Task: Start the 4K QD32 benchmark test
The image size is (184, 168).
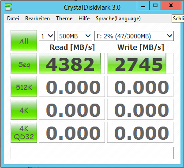Action: coord(24,132)
